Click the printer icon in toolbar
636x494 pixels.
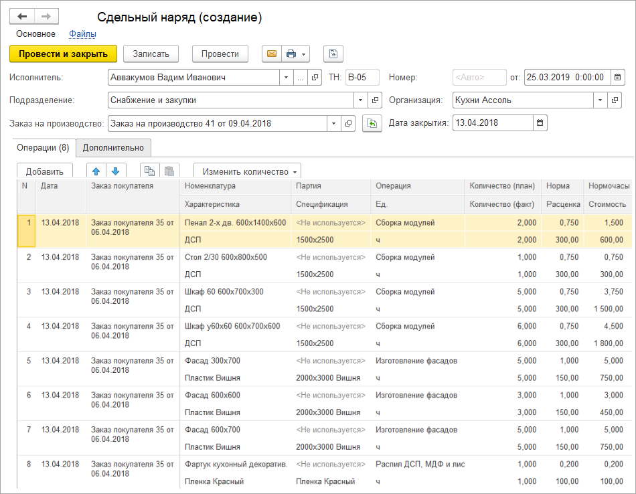pos(291,54)
